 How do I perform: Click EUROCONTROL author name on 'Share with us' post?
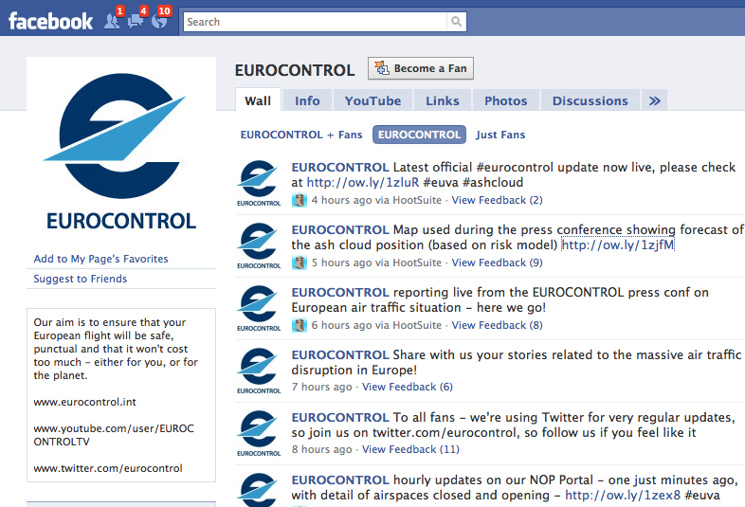pyautogui.click(x=340, y=355)
